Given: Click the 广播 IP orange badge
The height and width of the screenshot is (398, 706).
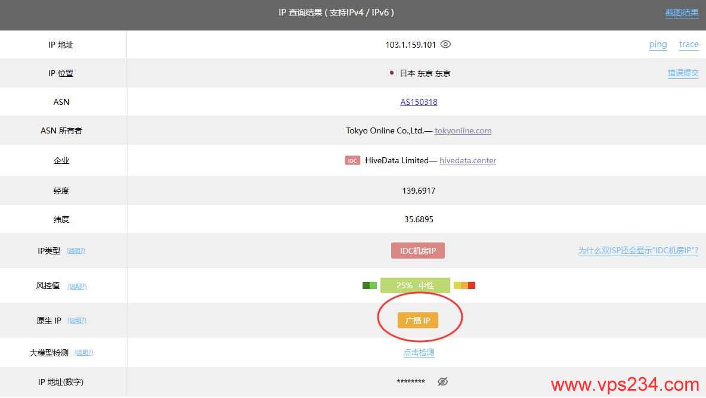Looking at the screenshot, I should point(418,320).
